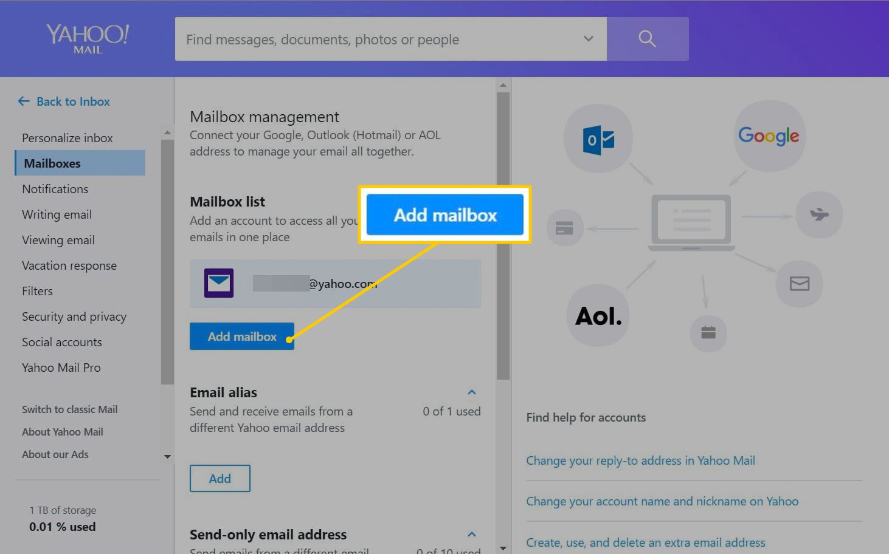
Task: Select the Mailboxes settings item
Action: (x=80, y=163)
